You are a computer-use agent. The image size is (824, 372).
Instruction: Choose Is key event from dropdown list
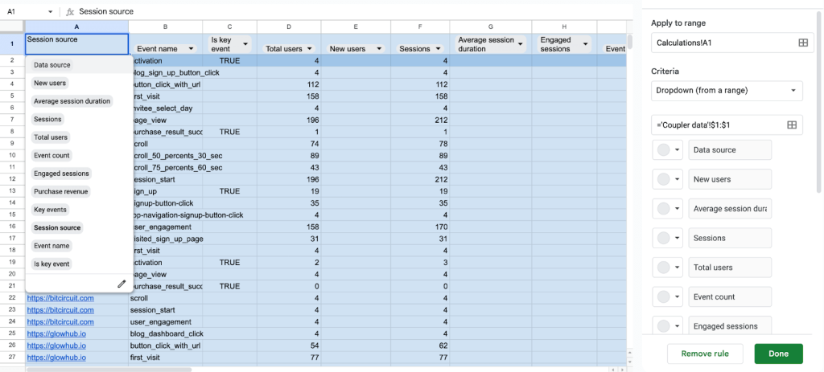tap(51, 264)
